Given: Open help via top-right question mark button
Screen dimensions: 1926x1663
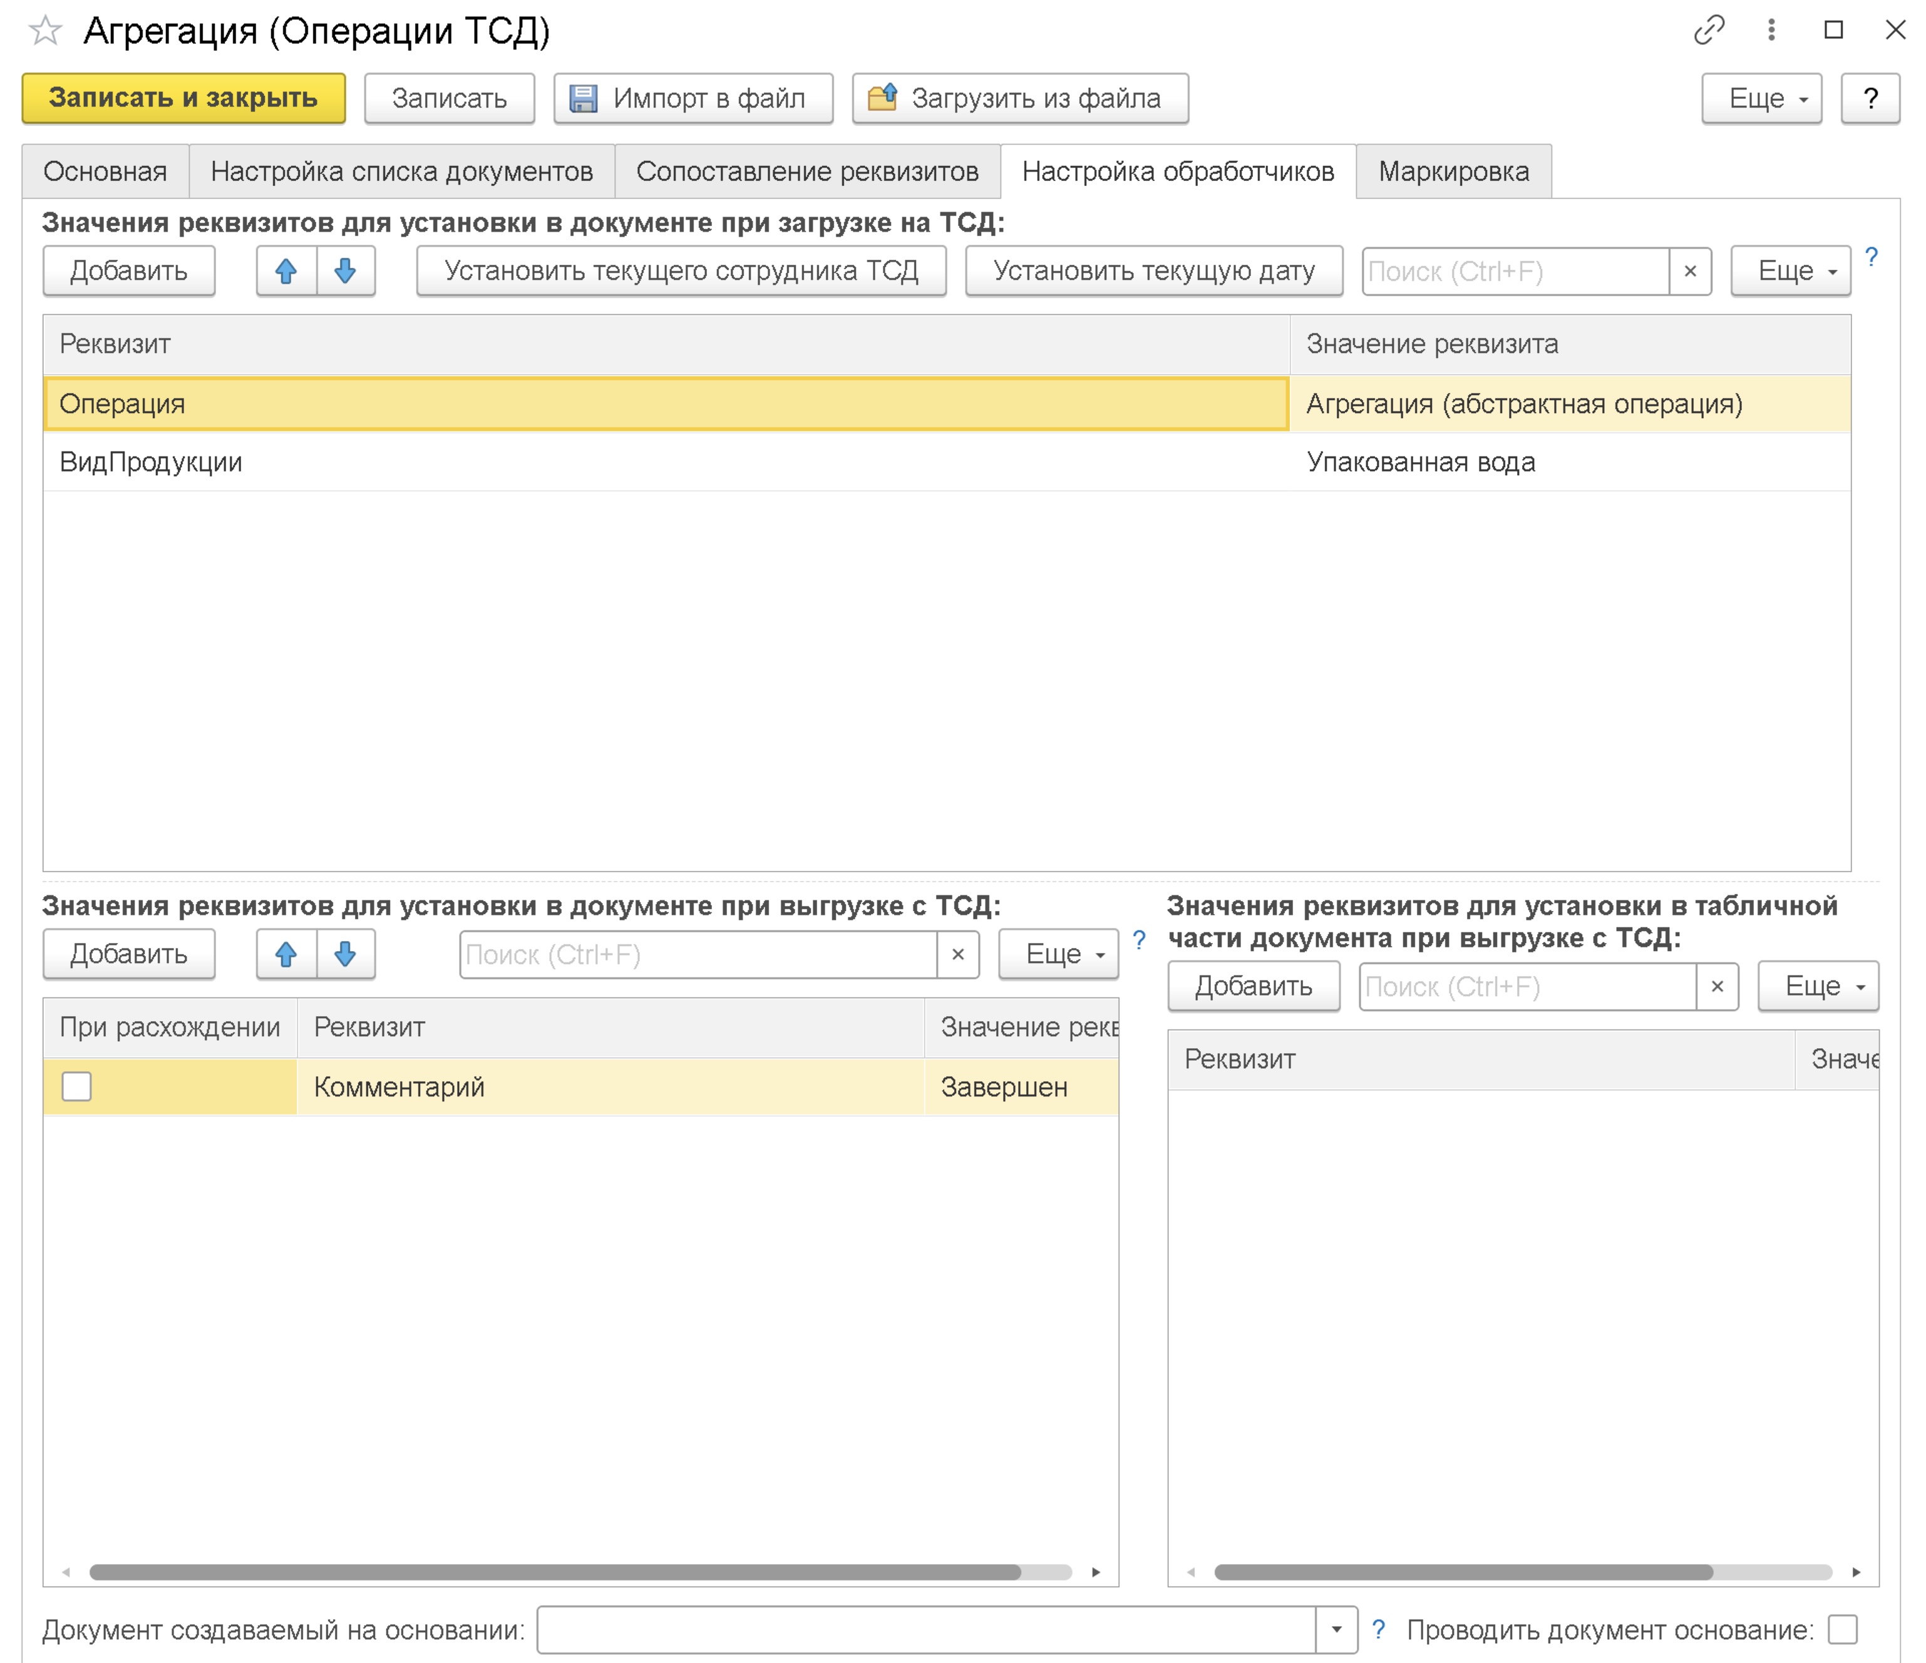Looking at the screenshot, I should [x=1870, y=98].
